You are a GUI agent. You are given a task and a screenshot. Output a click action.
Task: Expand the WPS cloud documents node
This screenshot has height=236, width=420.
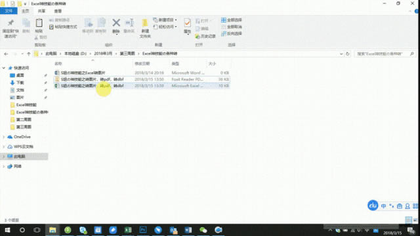coord(4,147)
